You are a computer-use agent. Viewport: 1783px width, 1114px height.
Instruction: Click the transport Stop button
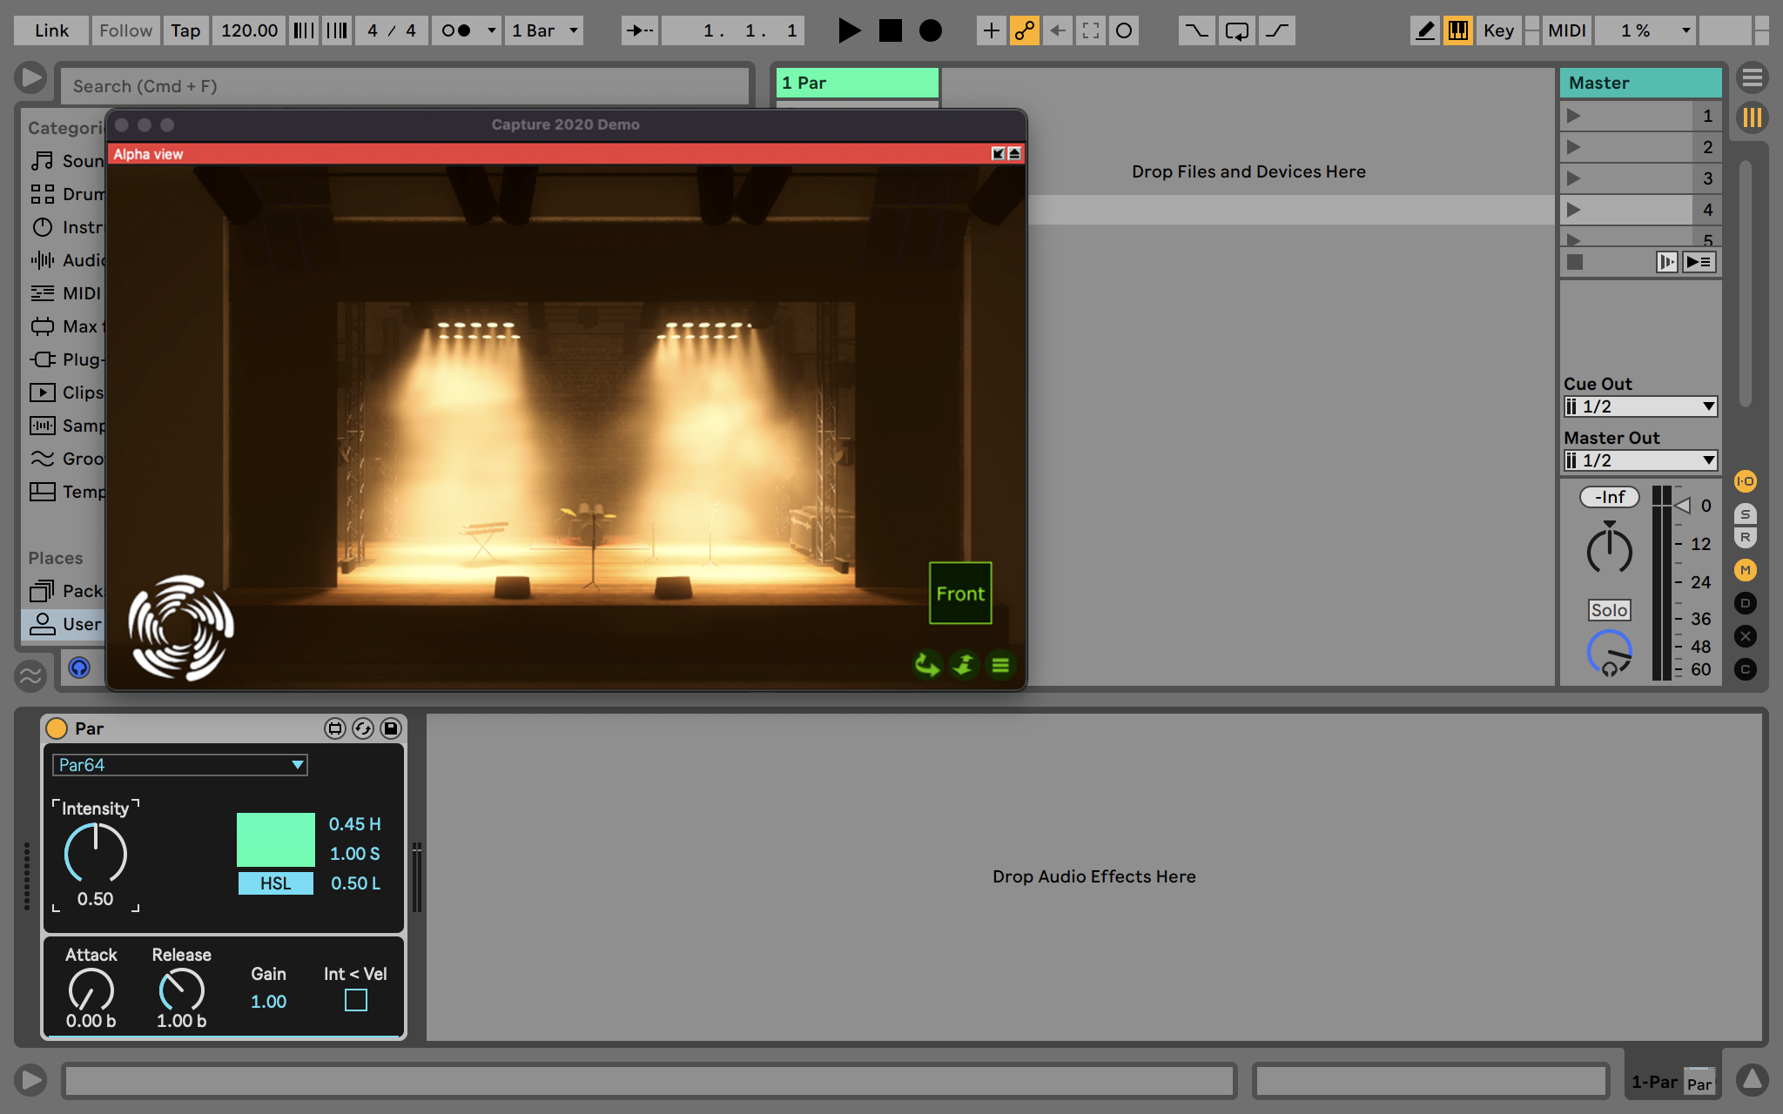pos(890,30)
